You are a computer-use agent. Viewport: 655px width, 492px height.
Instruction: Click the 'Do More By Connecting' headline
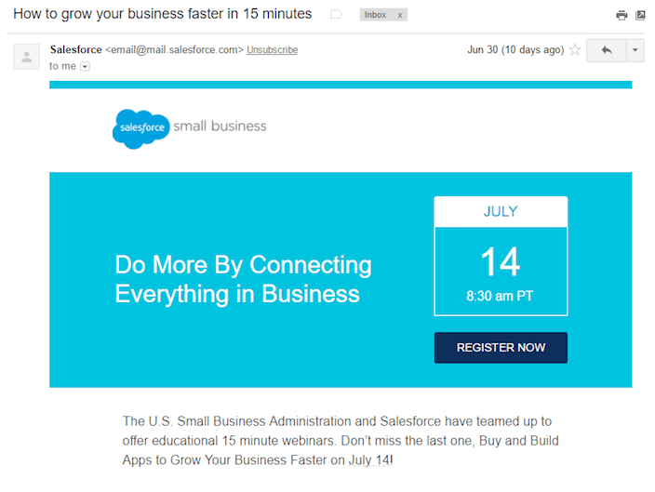pyautogui.click(x=243, y=279)
